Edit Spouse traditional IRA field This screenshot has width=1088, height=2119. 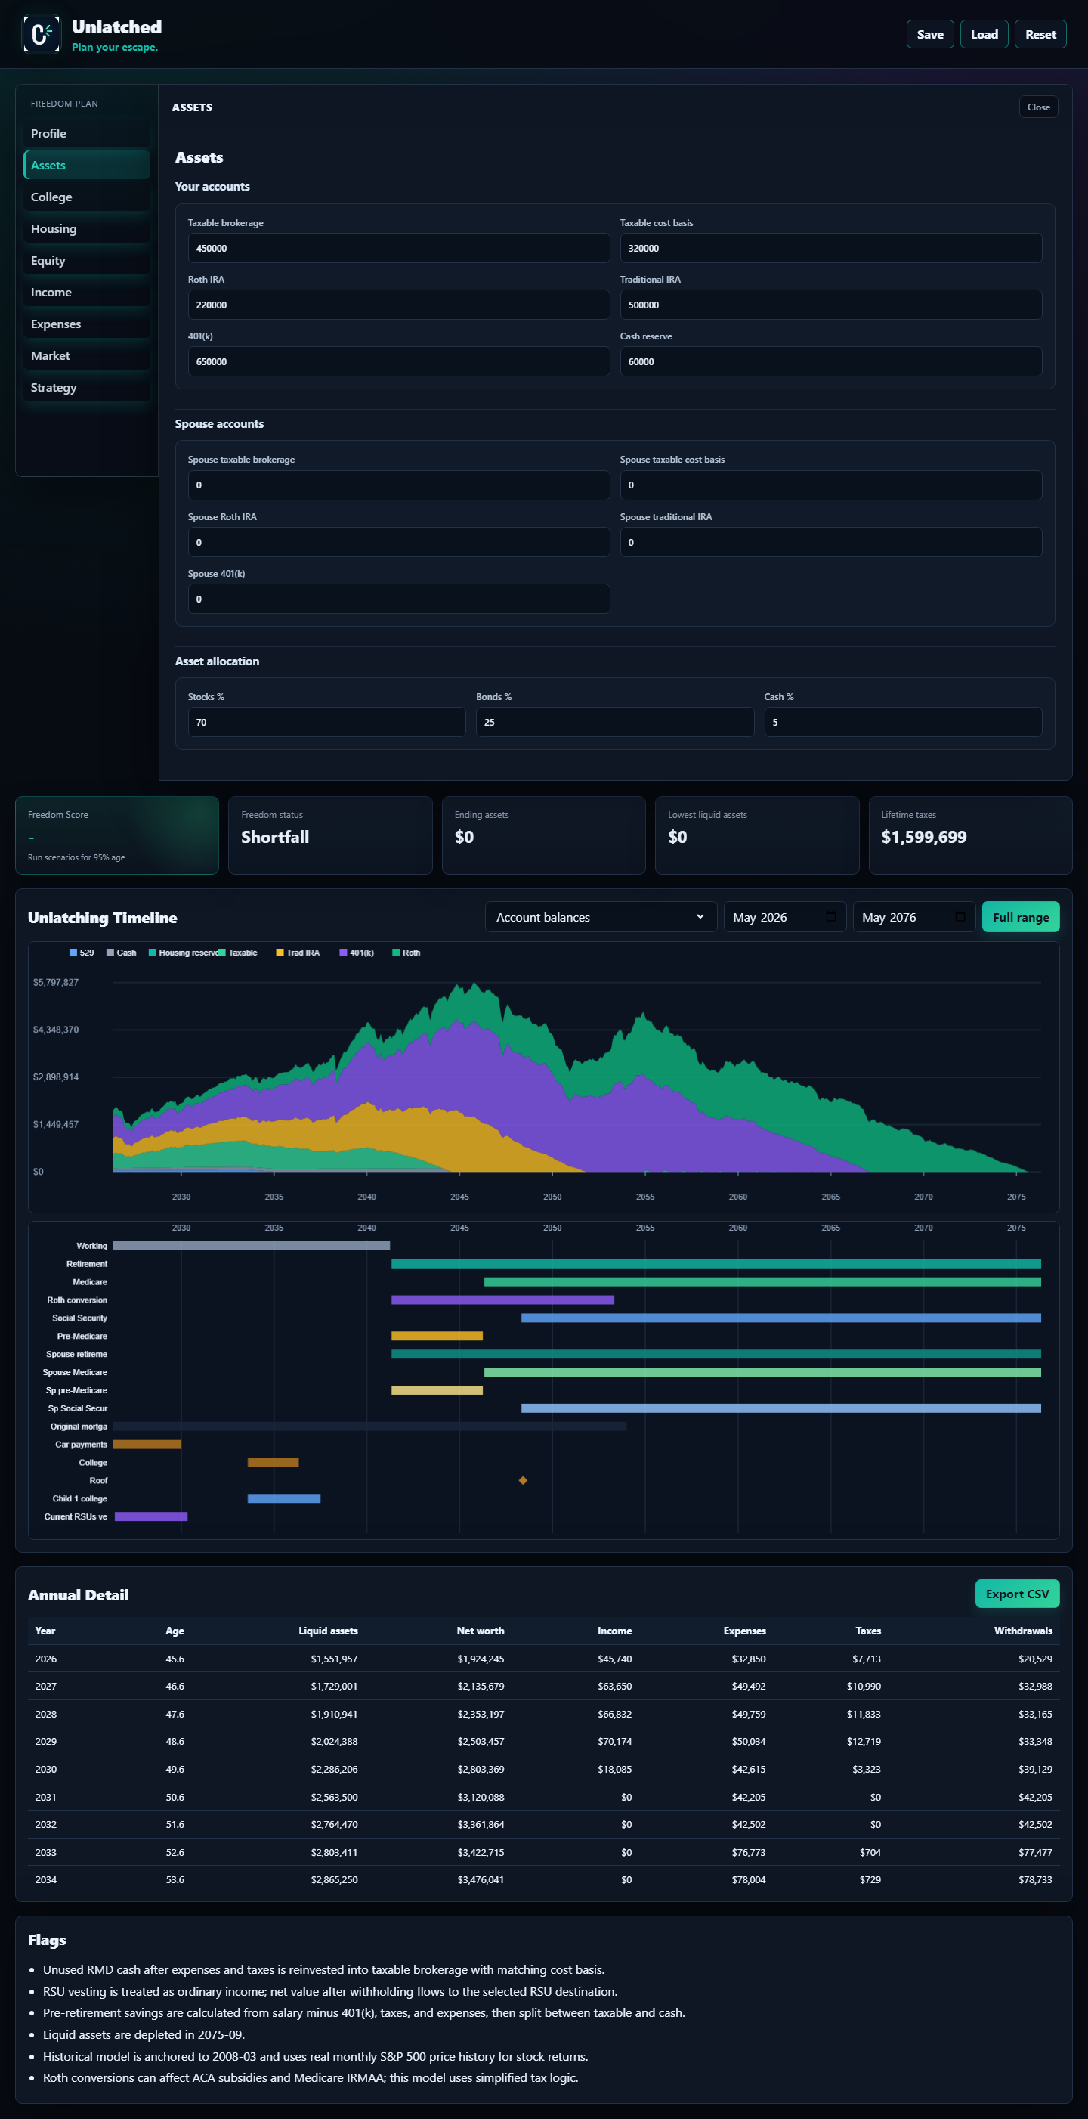830,542
